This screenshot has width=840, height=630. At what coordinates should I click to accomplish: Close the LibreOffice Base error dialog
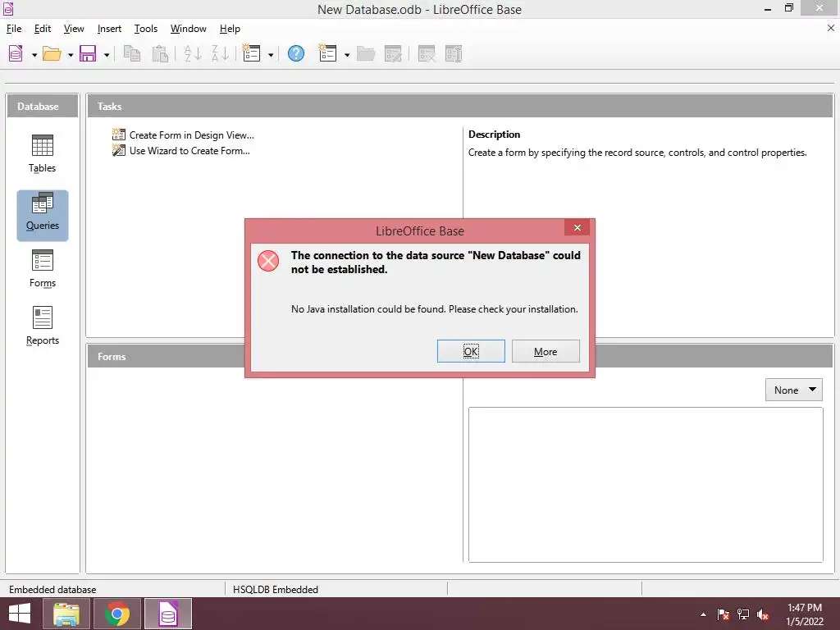point(577,228)
